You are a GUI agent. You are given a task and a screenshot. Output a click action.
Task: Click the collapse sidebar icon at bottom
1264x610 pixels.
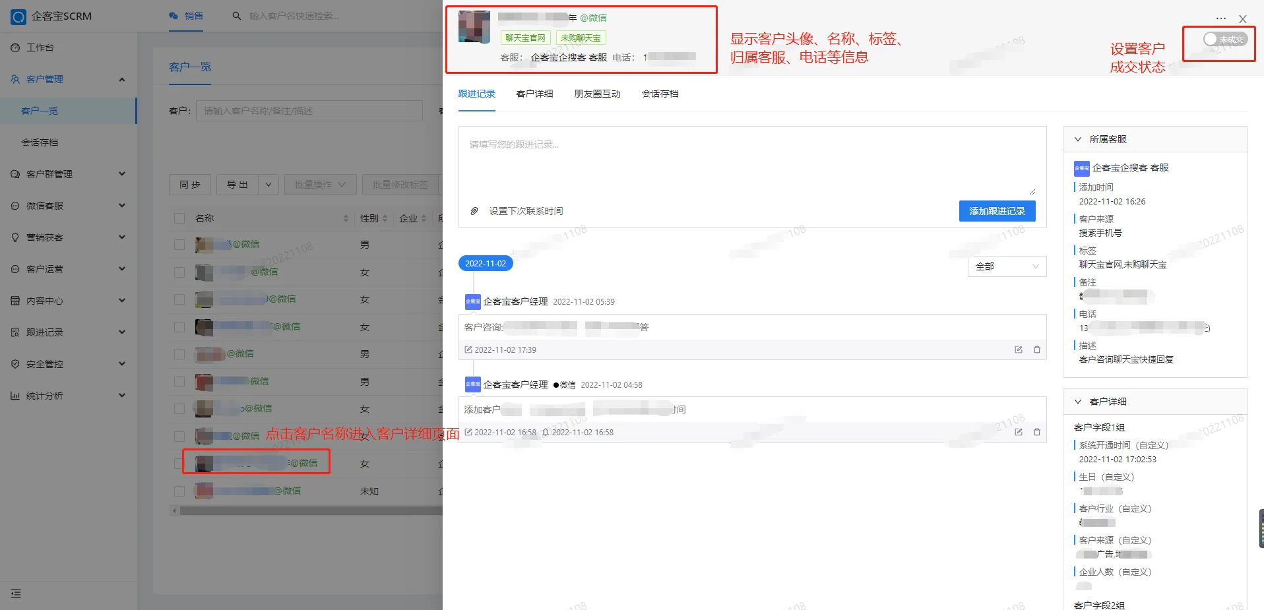(16, 594)
